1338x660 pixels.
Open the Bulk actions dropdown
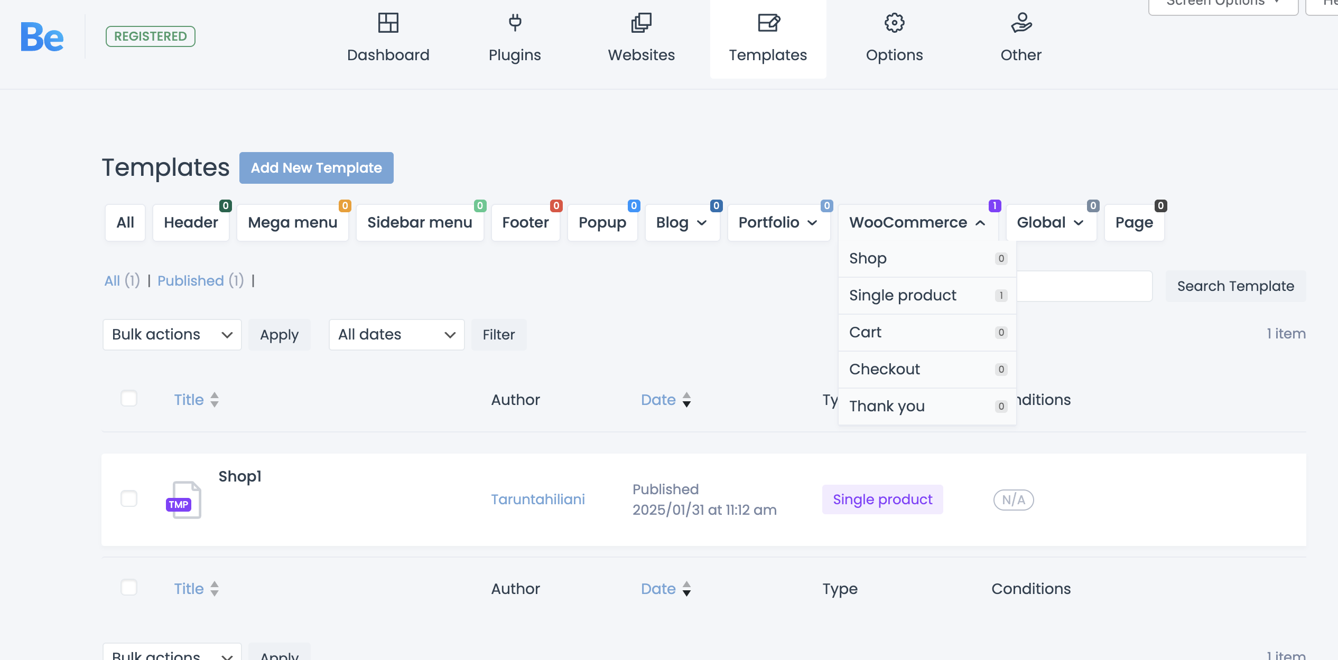coord(172,335)
